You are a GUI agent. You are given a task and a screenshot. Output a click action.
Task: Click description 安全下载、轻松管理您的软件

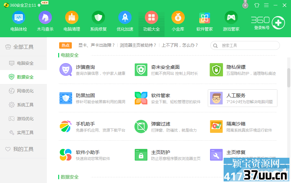pyautogui.click(x=176, y=102)
